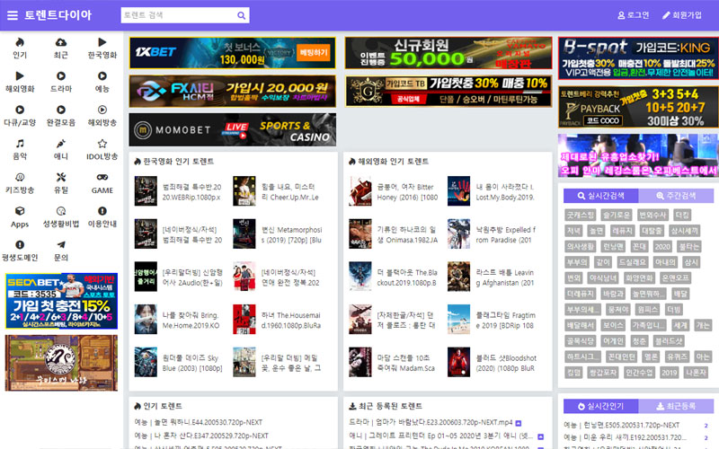Open 내 몸이 사라졌다 I.Lost.My.Body thumbnail

point(458,191)
